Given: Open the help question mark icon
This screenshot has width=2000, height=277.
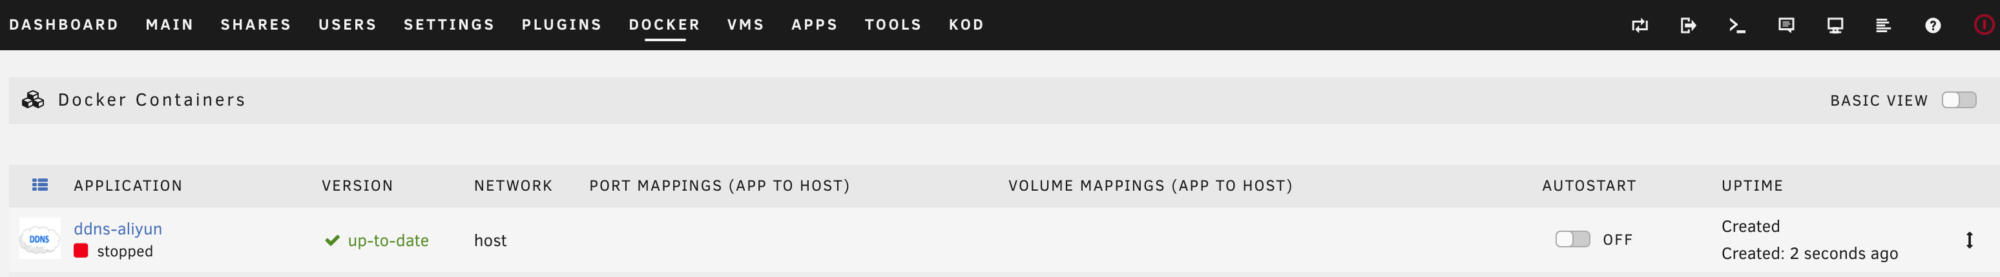Looking at the screenshot, I should click(1932, 26).
